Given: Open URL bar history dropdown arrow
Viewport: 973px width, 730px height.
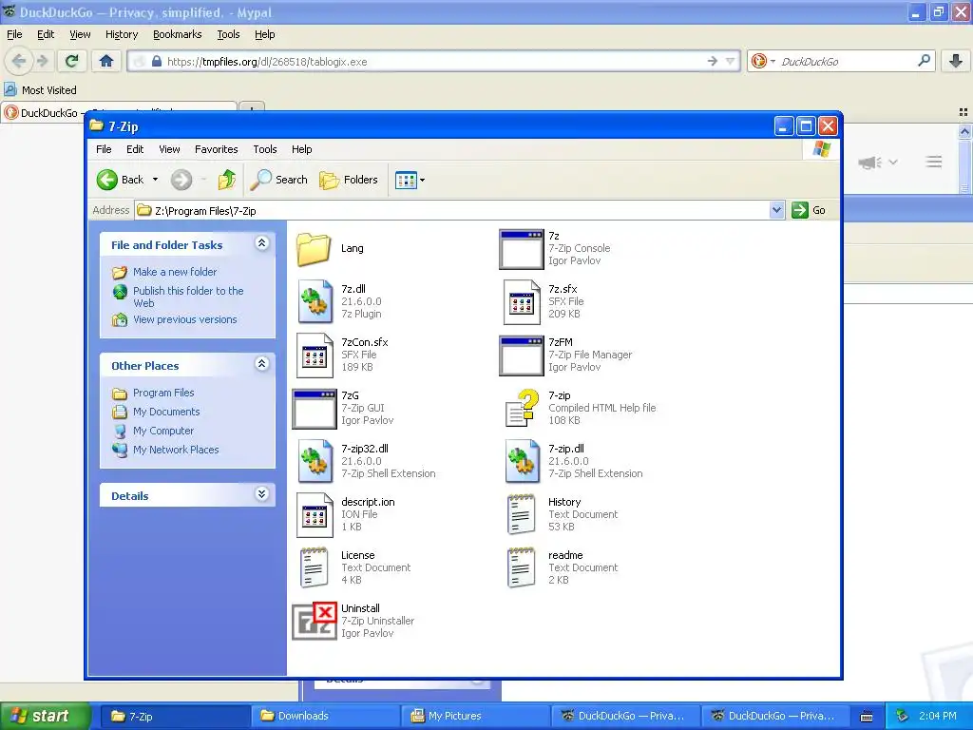Looking at the screenshot, I should pos(731,61).
